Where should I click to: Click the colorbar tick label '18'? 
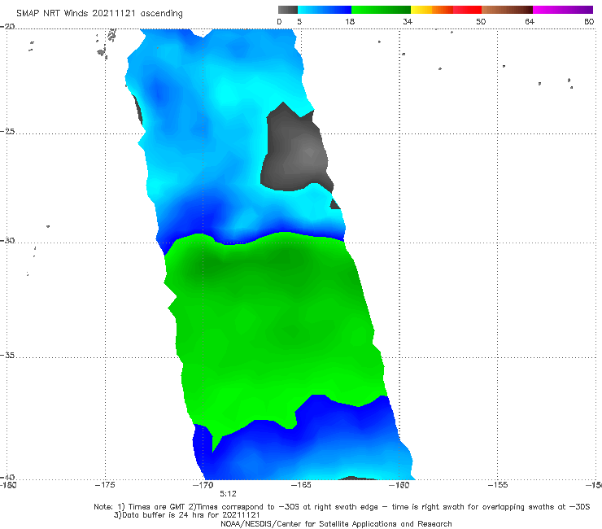click(350, 21)
